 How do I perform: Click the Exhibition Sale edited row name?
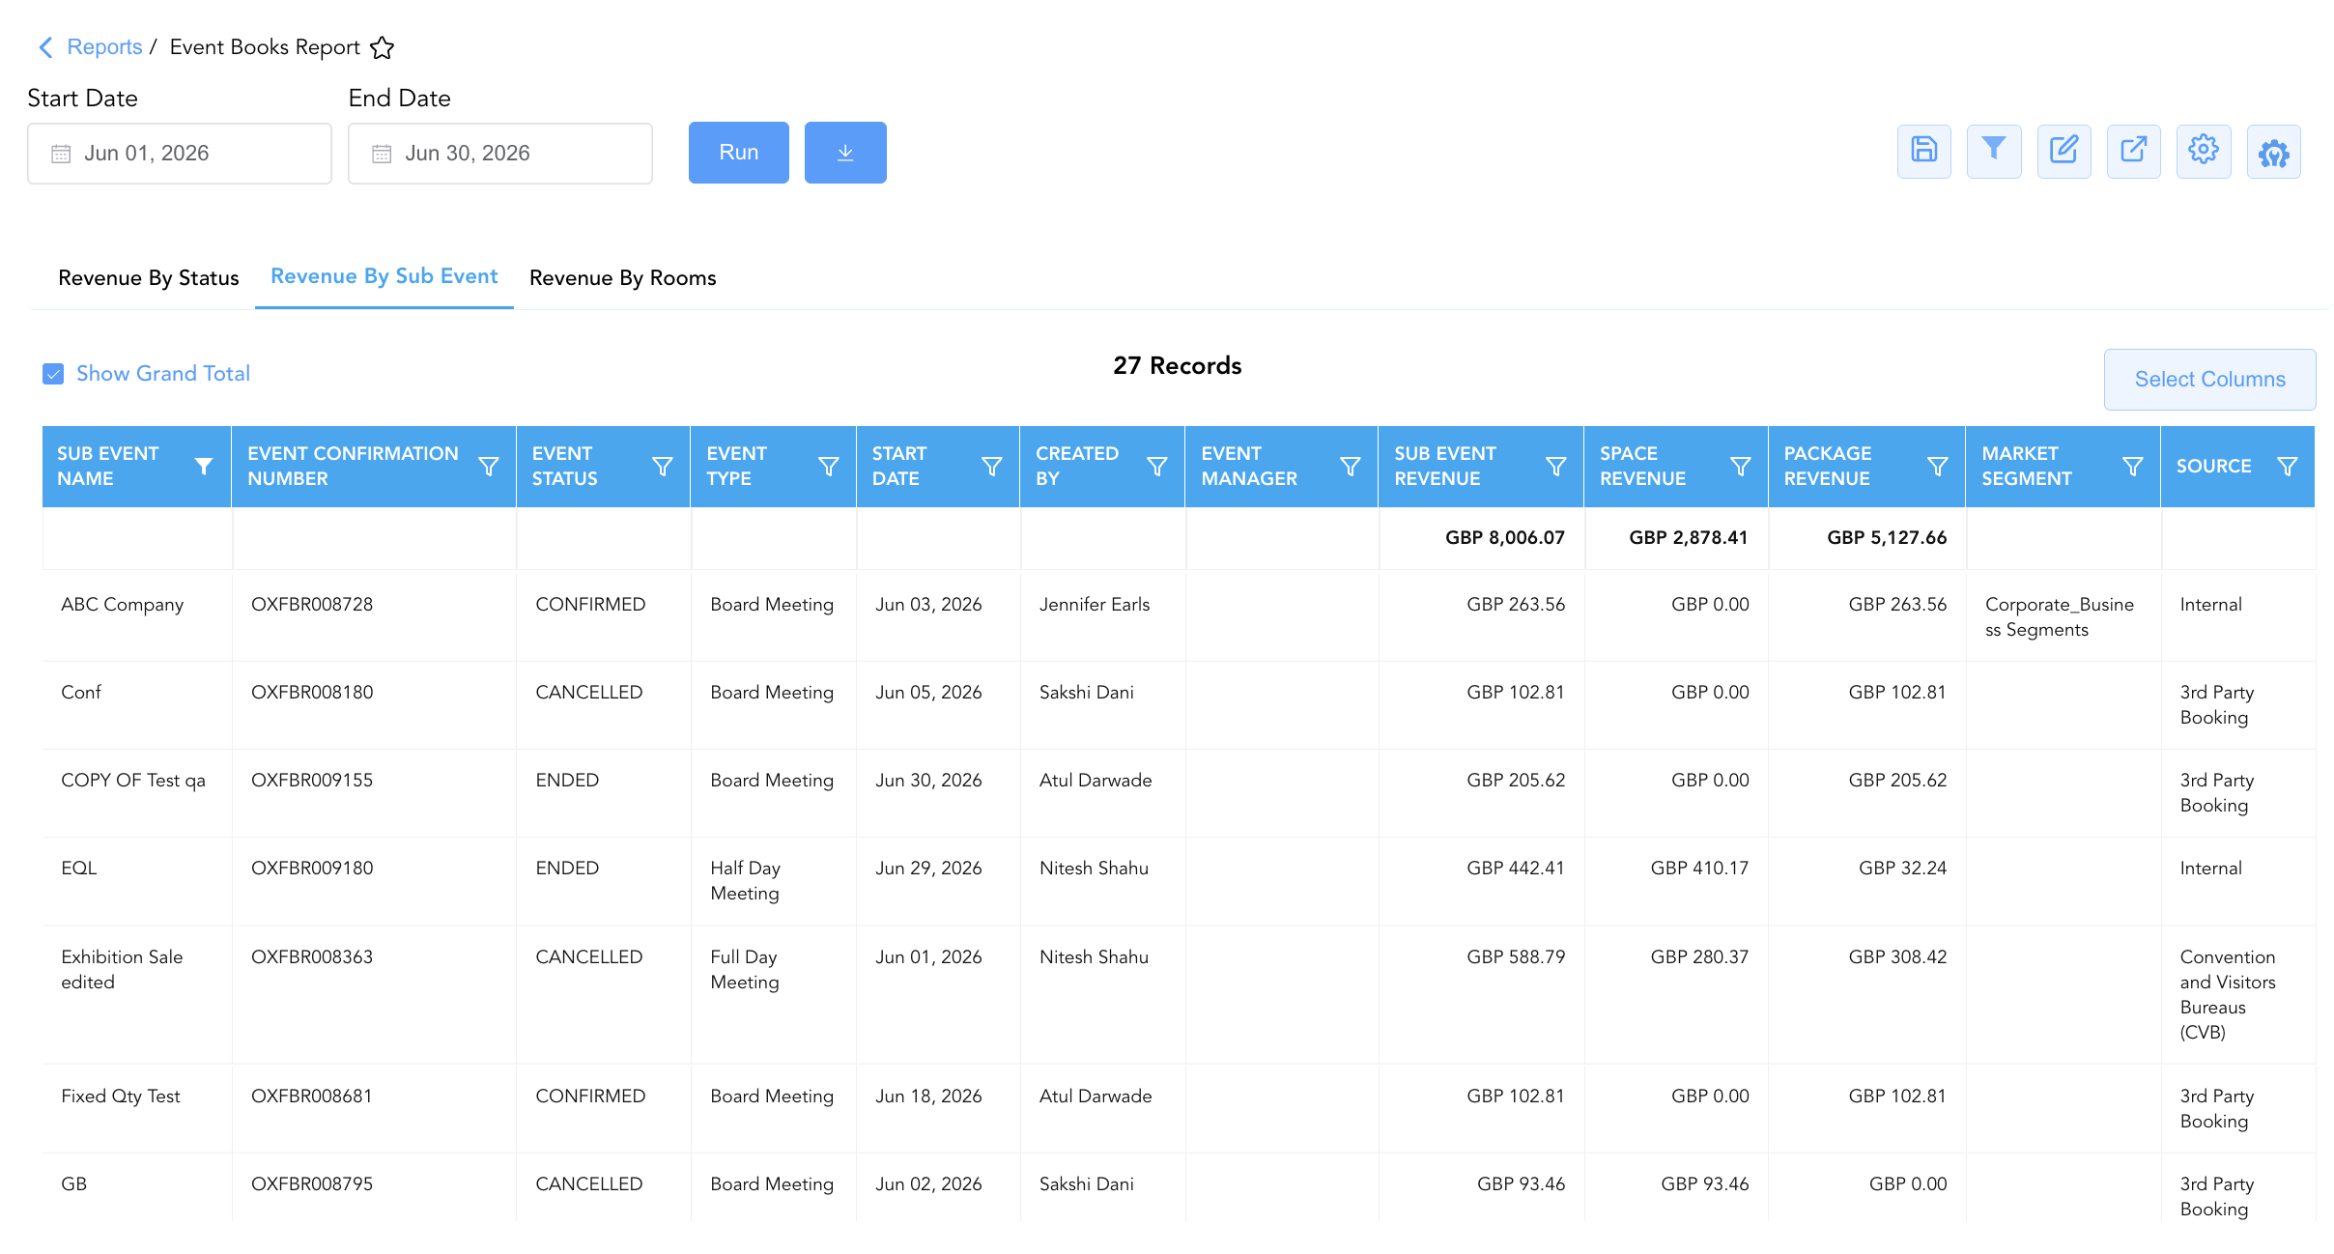pos(122,969)
